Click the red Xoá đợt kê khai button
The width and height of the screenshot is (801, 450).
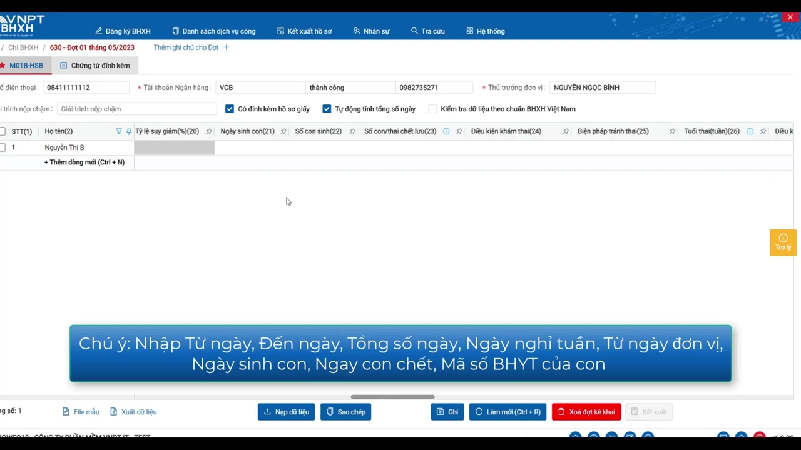[x=586, y=412]
